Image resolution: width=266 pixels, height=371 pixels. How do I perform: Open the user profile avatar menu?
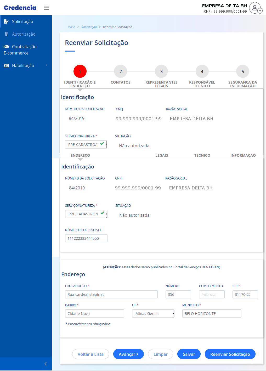(x=255, y=8)
